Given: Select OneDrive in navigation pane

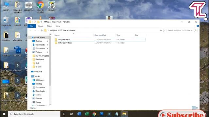Looking at the screenshot, I should pos(38,71).
